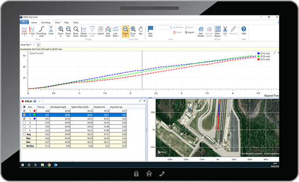The image size is (299, 182).
Task: Click the blue legend color swatch
Action: (259, 53)
